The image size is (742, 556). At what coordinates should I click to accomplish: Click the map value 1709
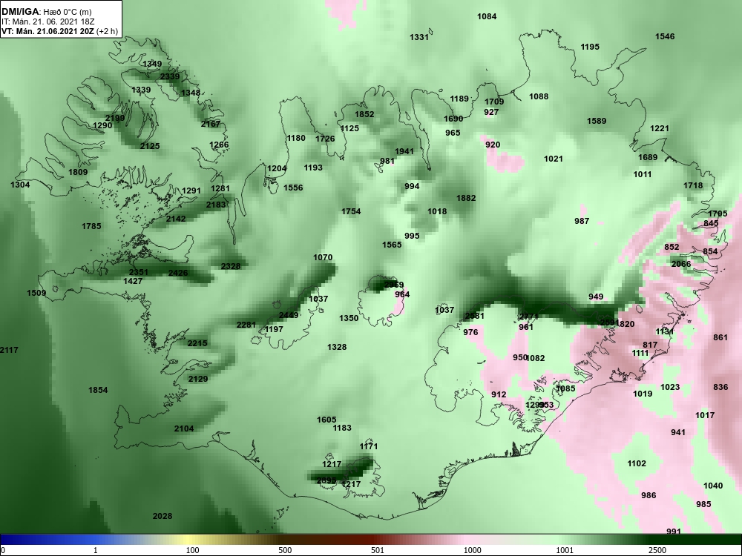pyautogui.click(x=494, y=102)
